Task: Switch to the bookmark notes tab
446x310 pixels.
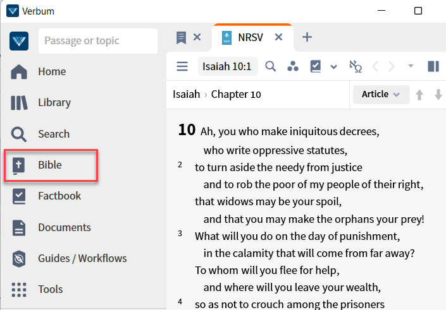Action: click(181, 37)
